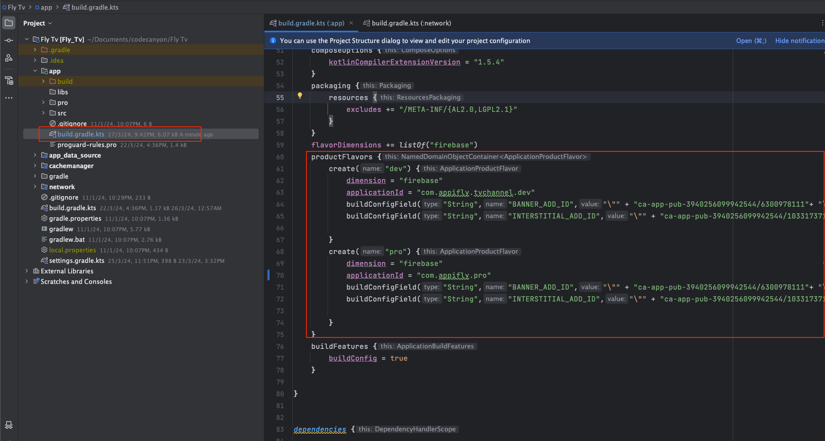Click the yellow lightbulb quick-fix icon
Image resolution: width=825 pixels, height=441 pixels.
pos(300,96)
